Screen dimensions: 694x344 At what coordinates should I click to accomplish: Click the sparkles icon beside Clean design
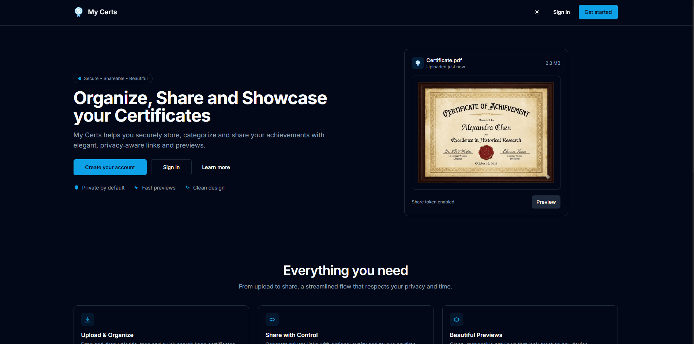187,187
